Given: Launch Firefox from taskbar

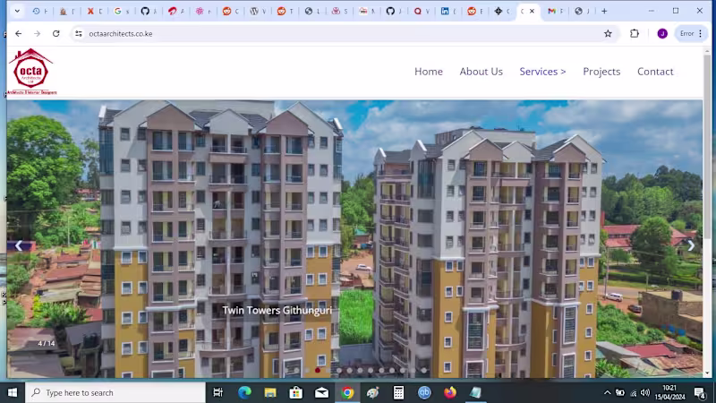Looking at the screenshot, I should (450, 392).
